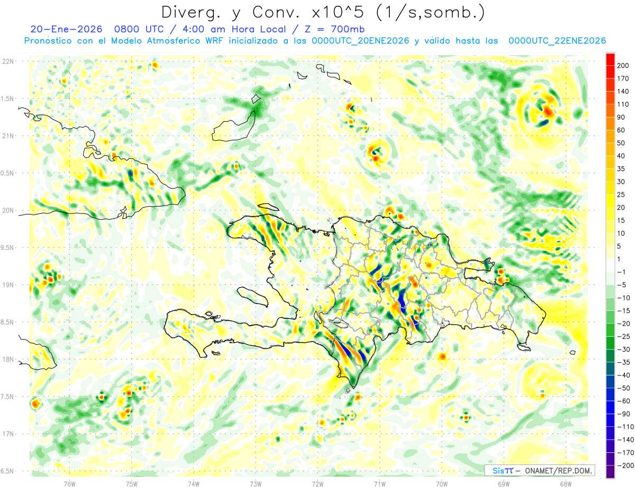Screen dimensions: 635x491
Task: Click the '-25' color bar value
Action: point(623,336)
